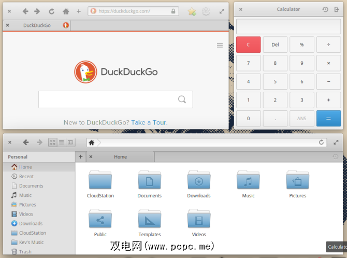Click the DuckDuckGo search box
This screenshot has width=347, height=258.
click(x=115, y=99)
